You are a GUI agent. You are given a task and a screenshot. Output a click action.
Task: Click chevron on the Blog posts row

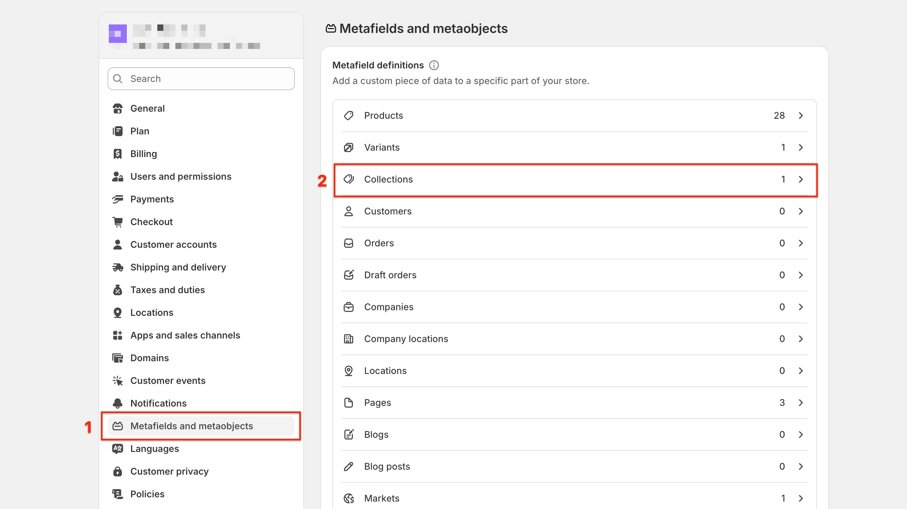pyautogui.click(x=801, y=466)
